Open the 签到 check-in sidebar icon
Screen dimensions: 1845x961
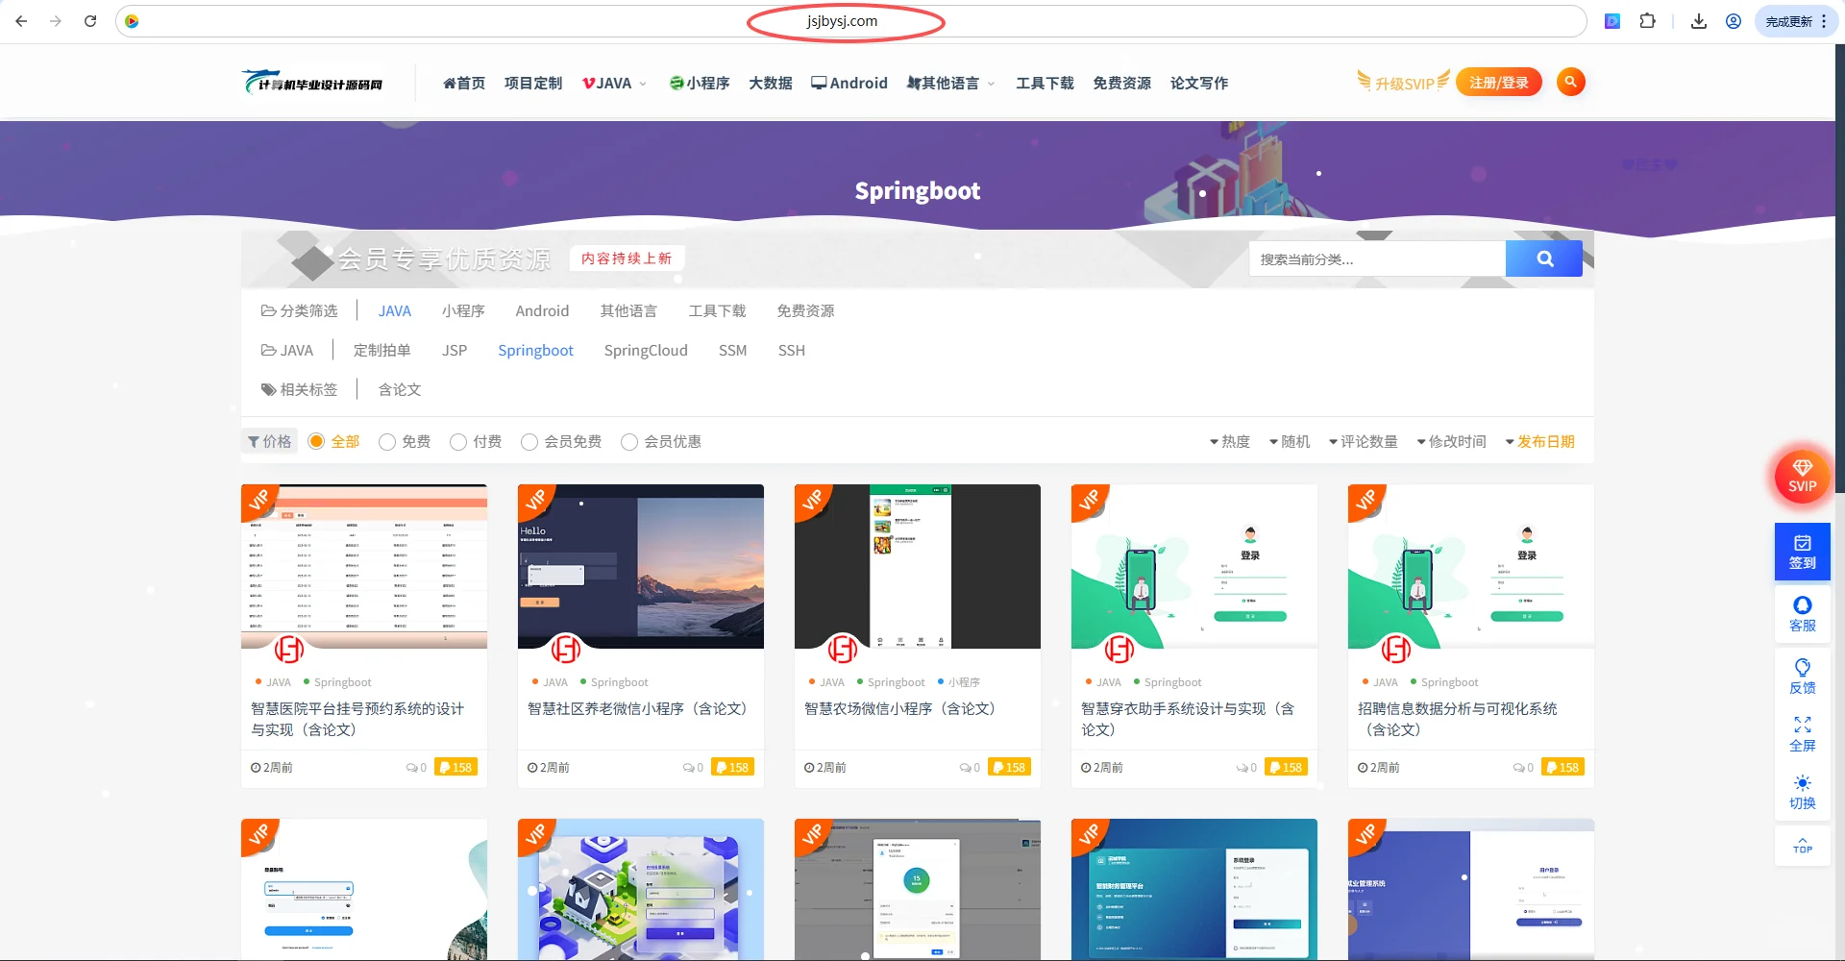[x=1802, y=552]
